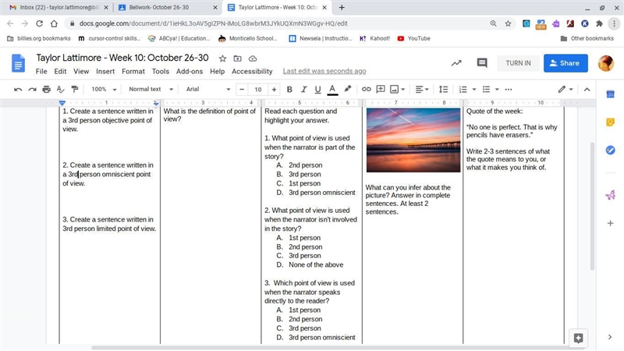Open the text alignment dropdown

[422, 90]
